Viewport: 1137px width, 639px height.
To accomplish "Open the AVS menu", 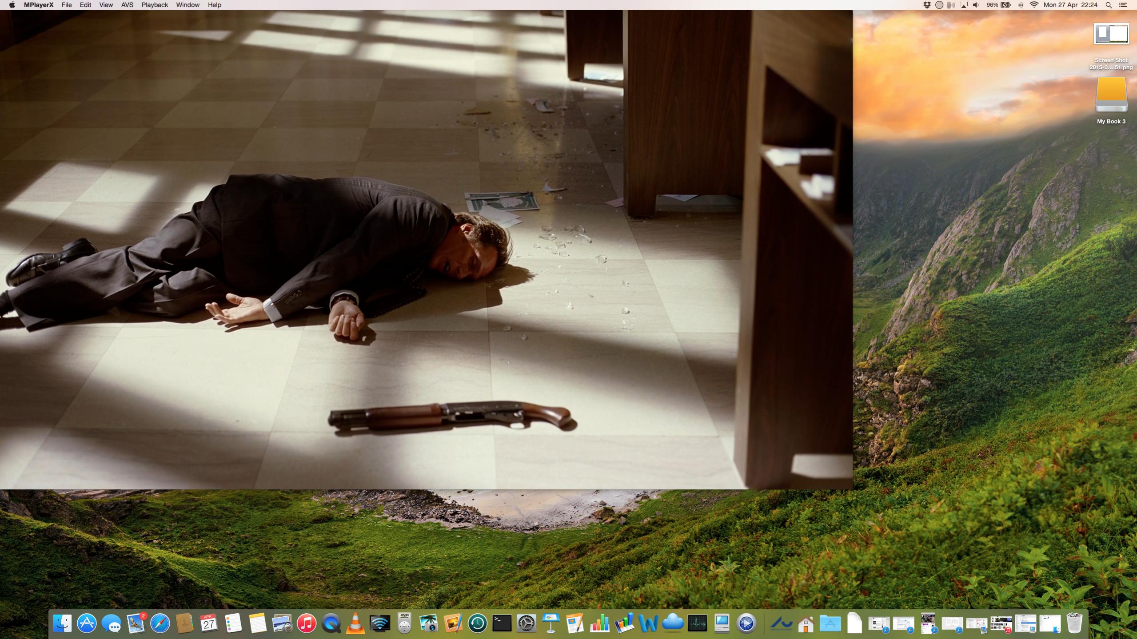I will 127,5.
